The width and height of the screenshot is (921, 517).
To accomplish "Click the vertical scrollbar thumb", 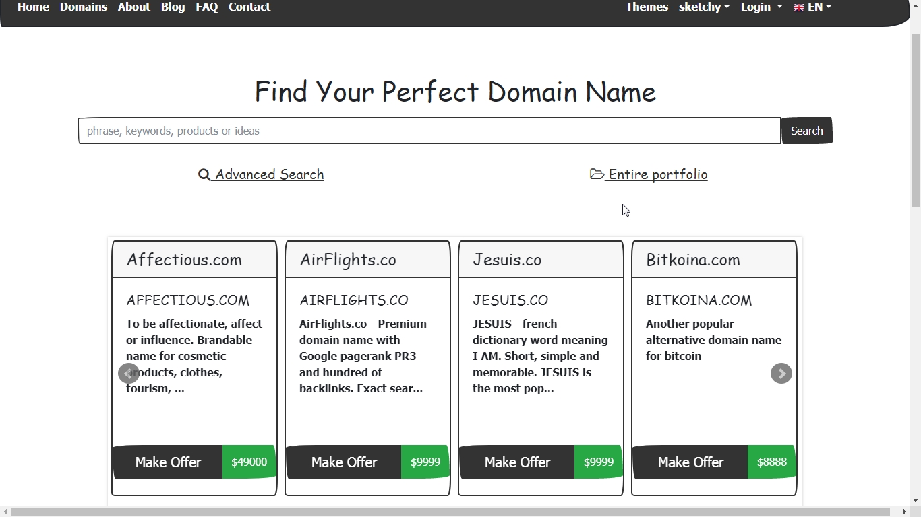I will 916,118.
